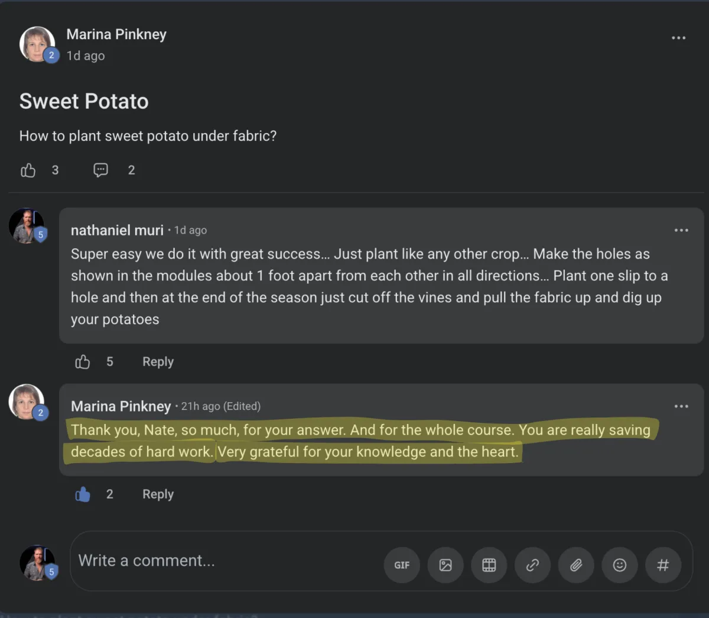Click nathaniel muri's avatar beside his comment
Image resolution: width=709 pixels, height=618 pixels.
coord(26,225)
